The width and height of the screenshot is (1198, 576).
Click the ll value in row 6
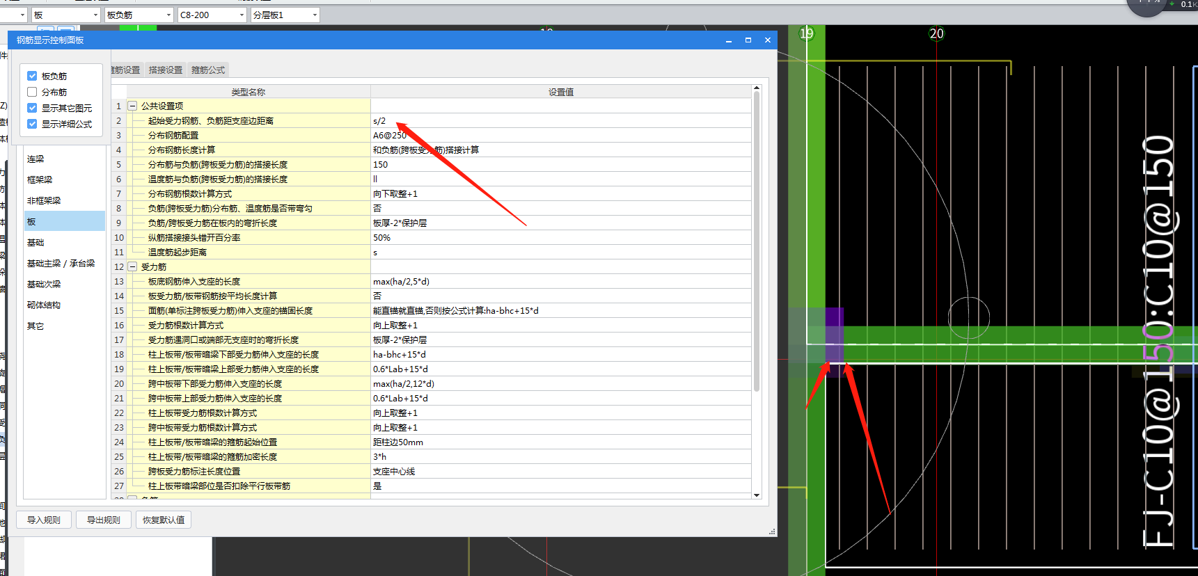click(x=561, y=179)
